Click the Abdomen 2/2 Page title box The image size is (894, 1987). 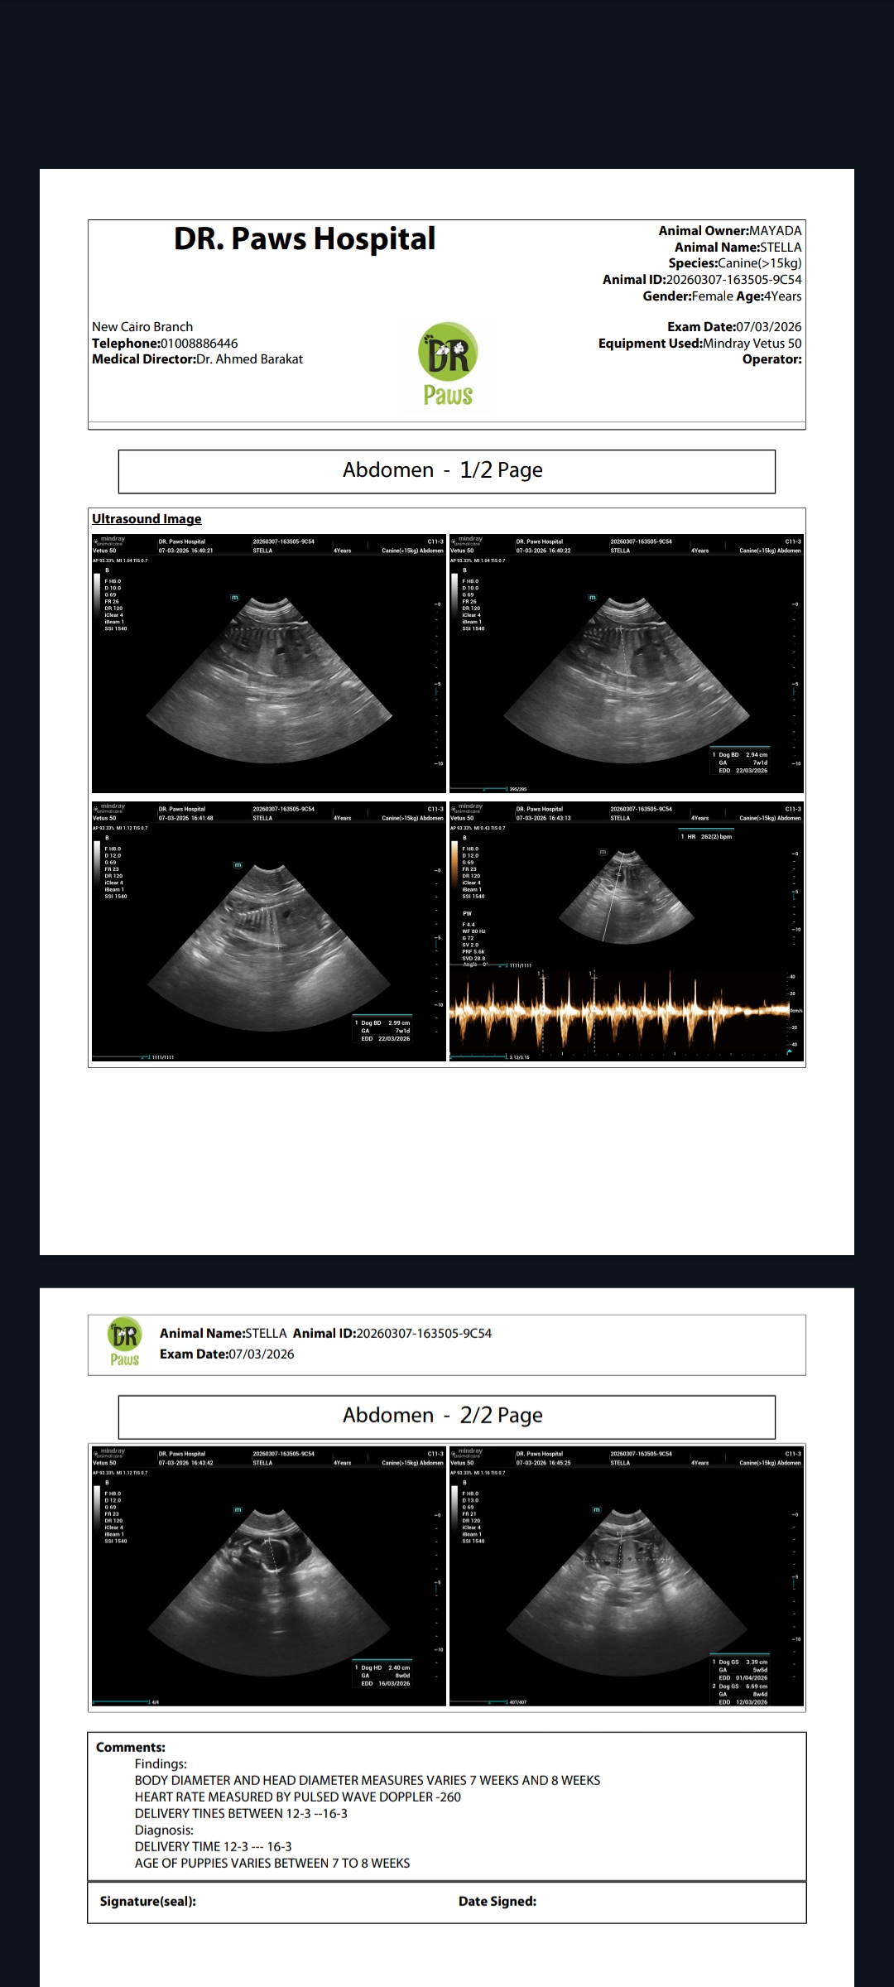click(x=446, y=1417)
